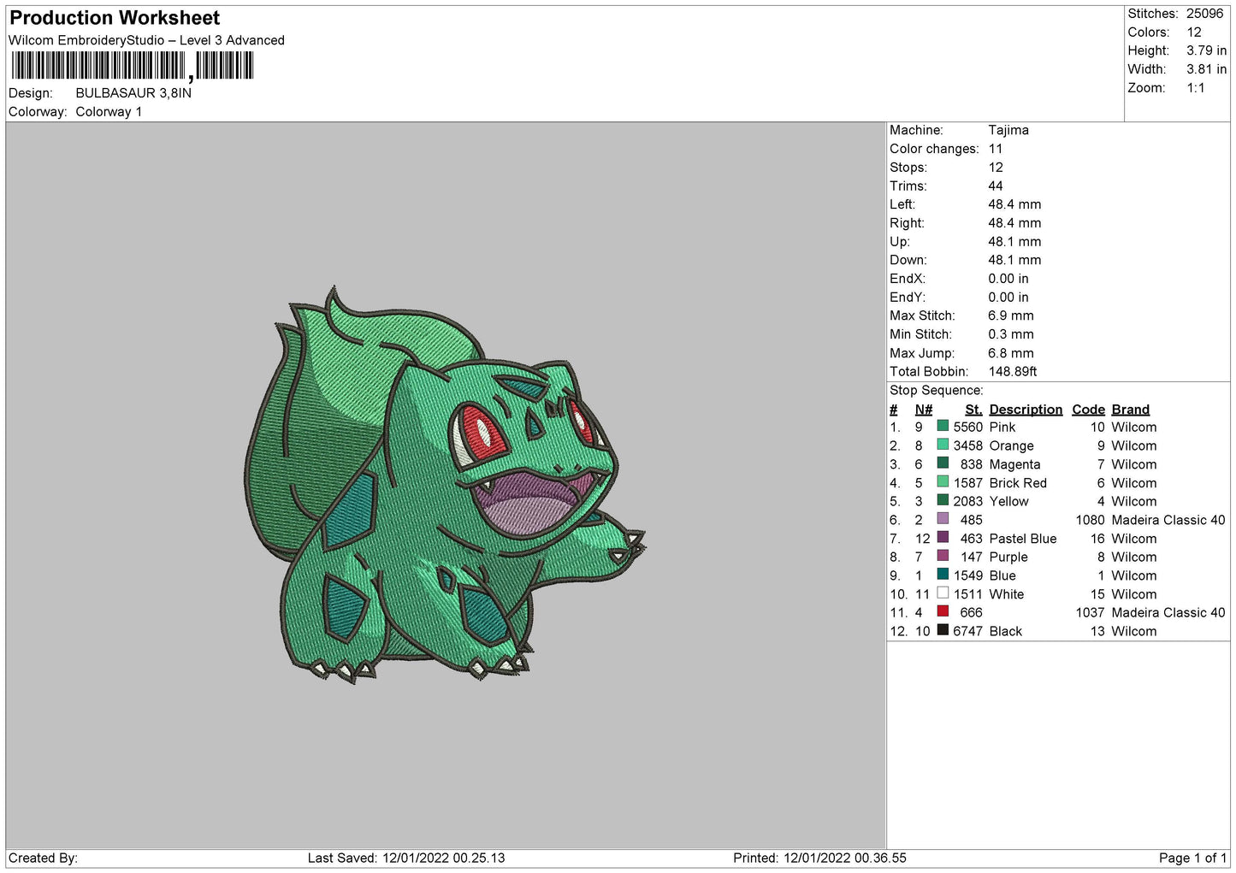Click the 'Printed: 12/01/2022 00.36.55' text
1236x873 pixels.
(819, 858)
